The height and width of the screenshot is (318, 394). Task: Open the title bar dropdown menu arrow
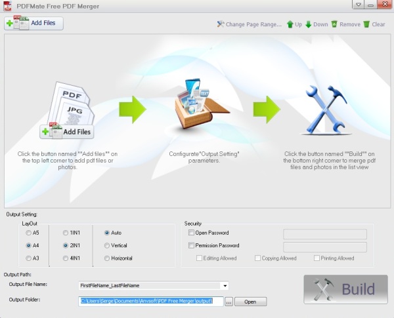pyautogui.click(x=359, y=5)
